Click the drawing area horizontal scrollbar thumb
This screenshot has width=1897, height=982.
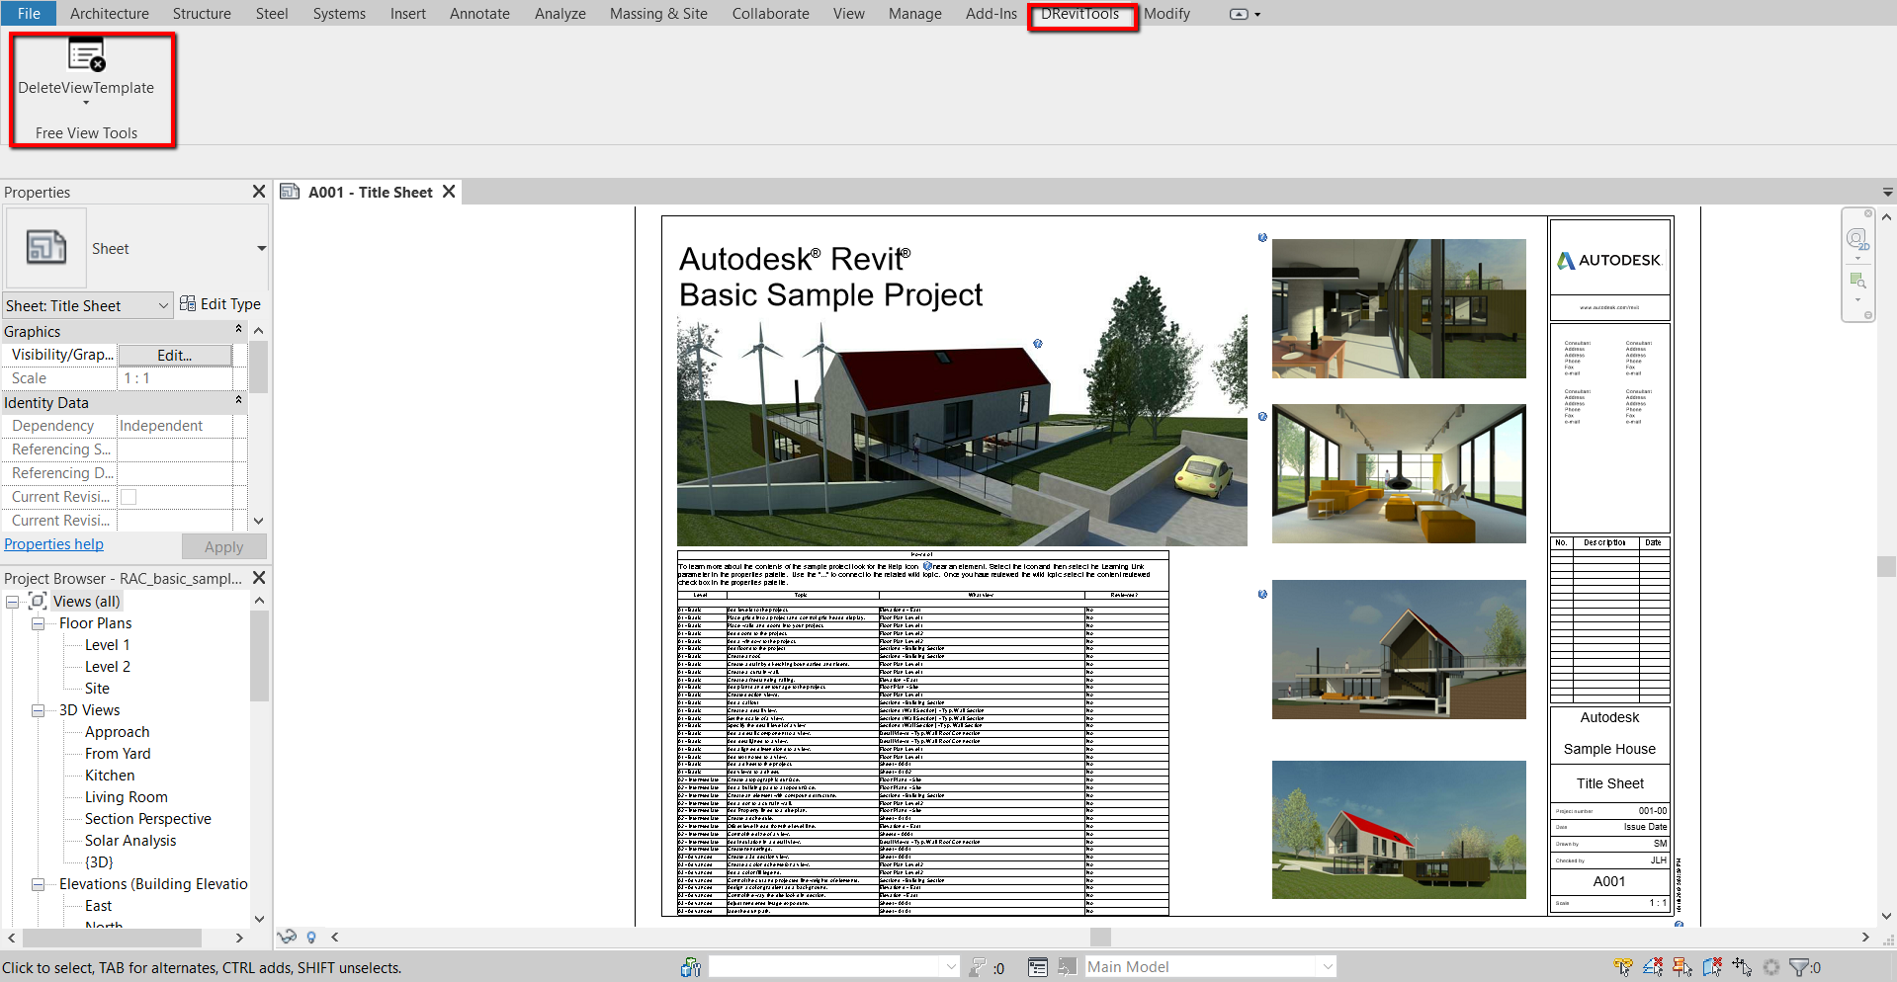click(x=1100, y=937)
